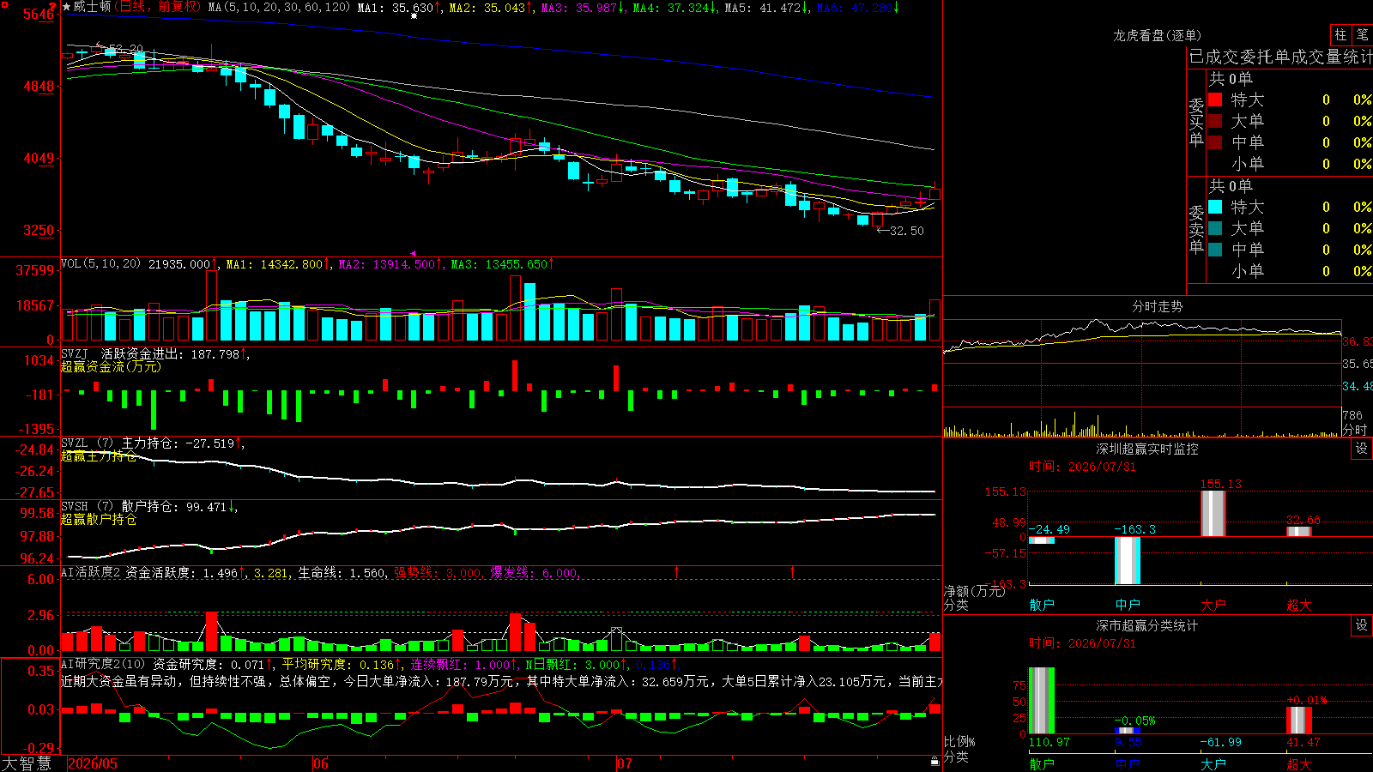Viewport: 1373px width, 772px height.
Task: Click the teal 大单 sell-order swatch
Action: tap(1215, 228)
